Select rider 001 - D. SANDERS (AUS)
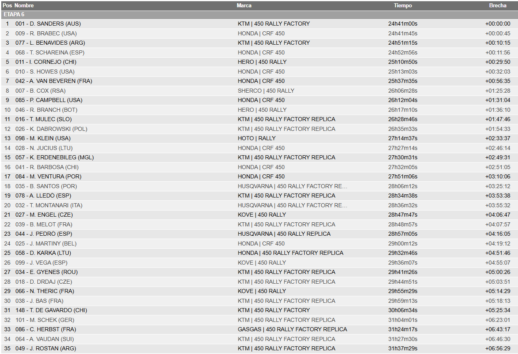The height and width of the screenshot is (354, 518). [x=48, y=24]
